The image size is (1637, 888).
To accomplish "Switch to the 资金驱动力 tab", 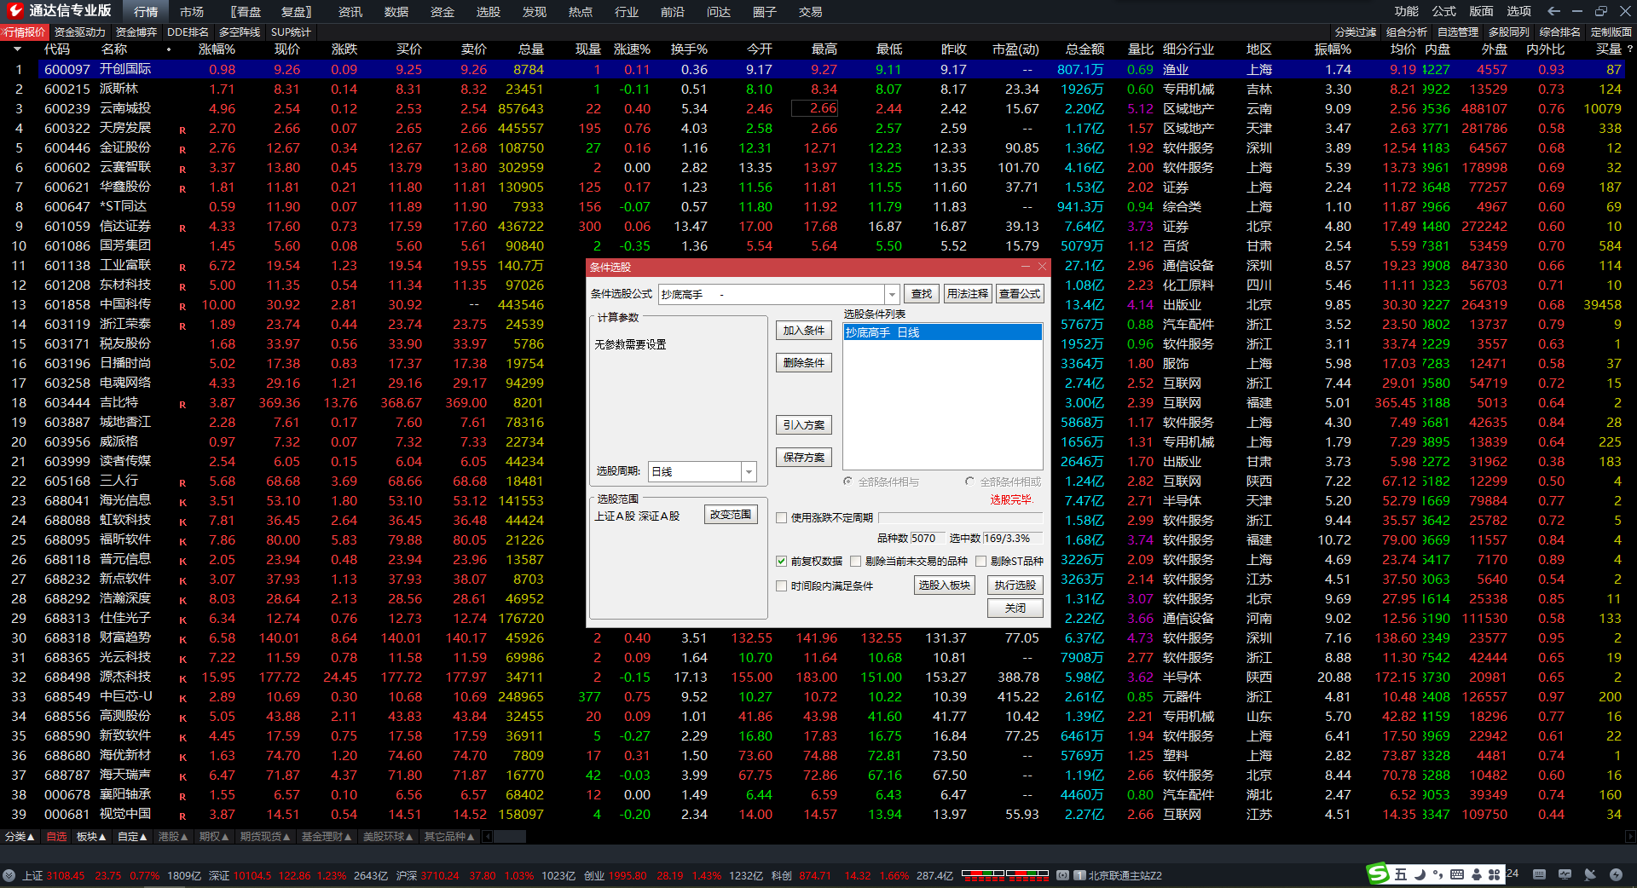I will 79,32.
